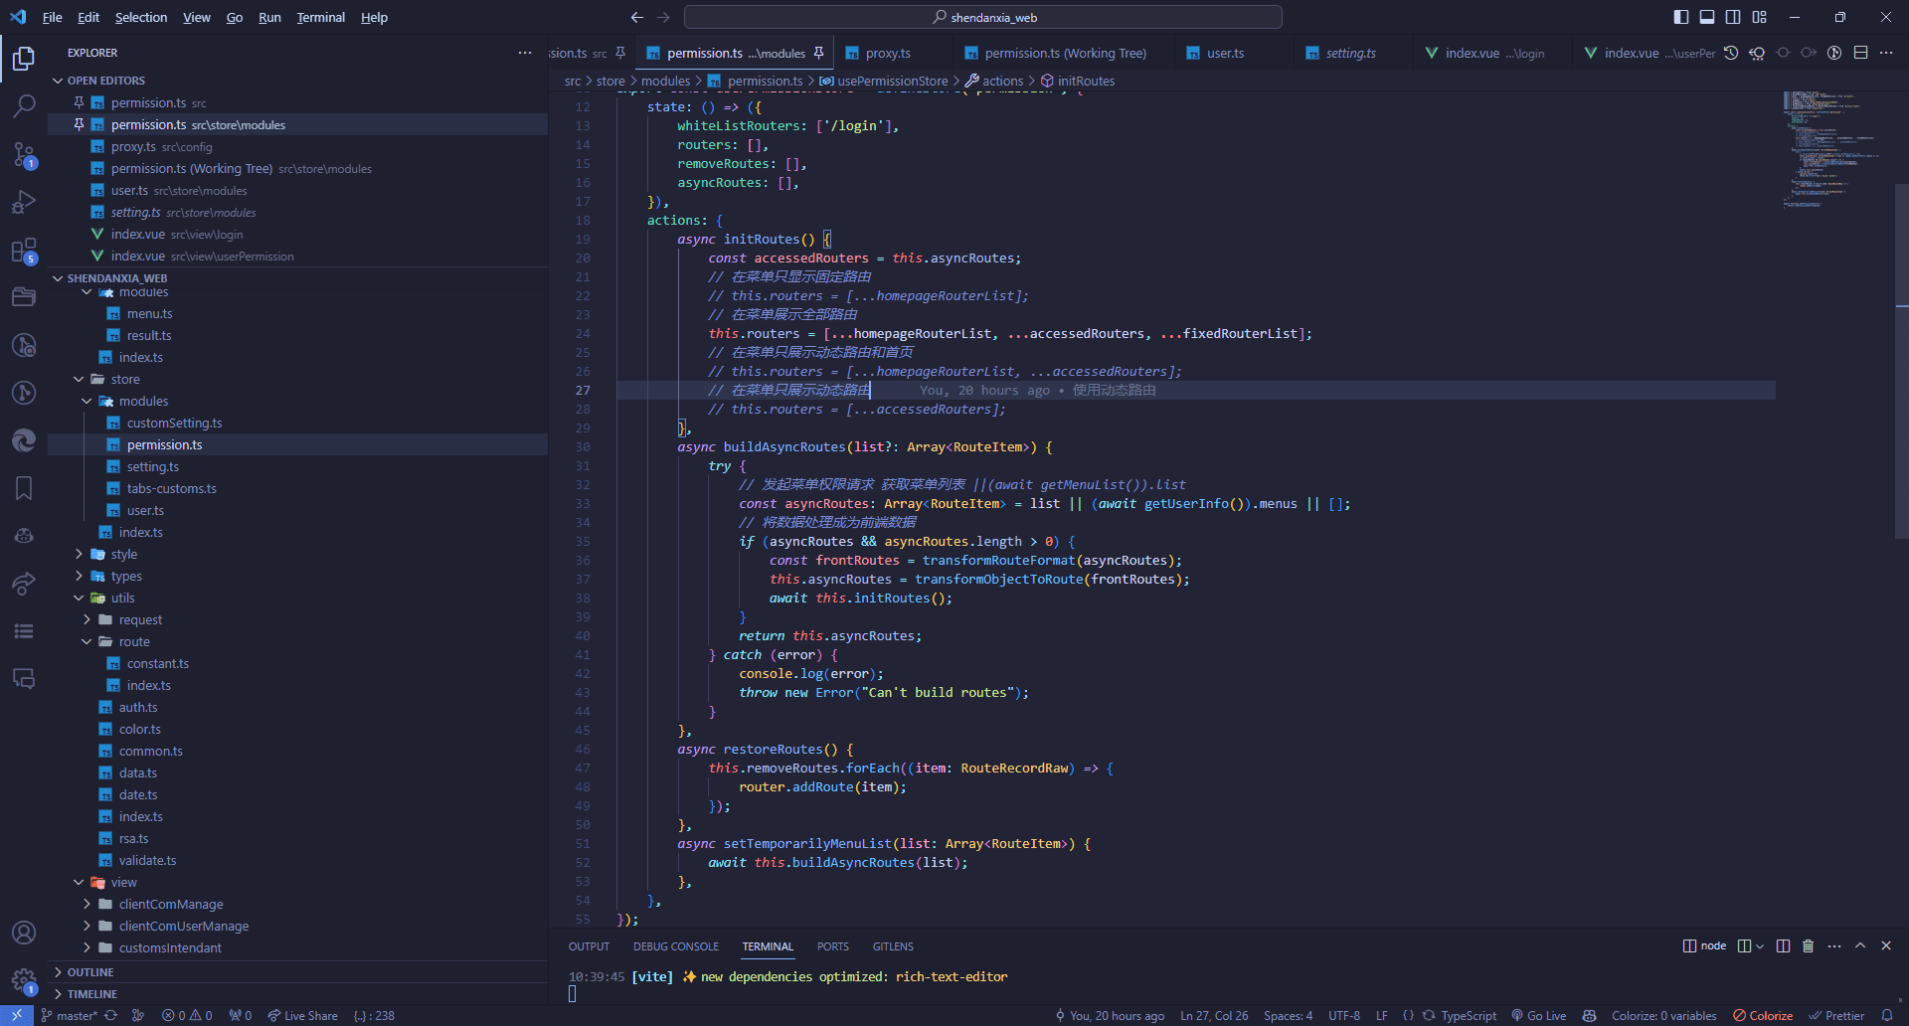This screenshot has width=1909, height=1026.
Task: Split the terminal panel
Action: pyautogui.click(x=1783, y=945)
